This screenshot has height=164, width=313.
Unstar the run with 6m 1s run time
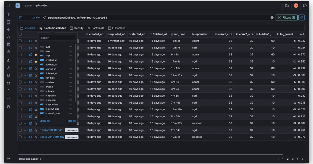[x=36, y=55]
